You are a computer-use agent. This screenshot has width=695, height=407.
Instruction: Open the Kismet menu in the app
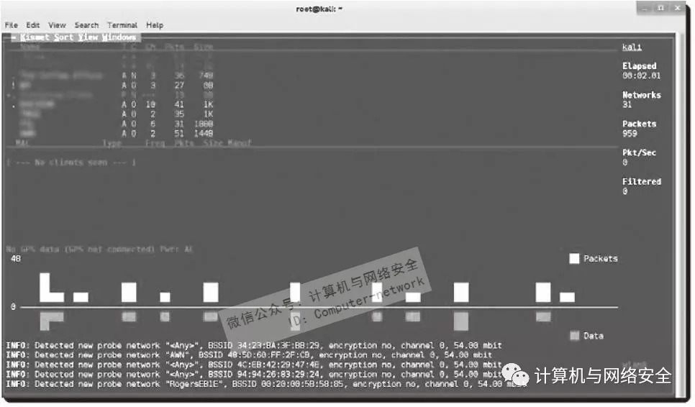point(35,37)
